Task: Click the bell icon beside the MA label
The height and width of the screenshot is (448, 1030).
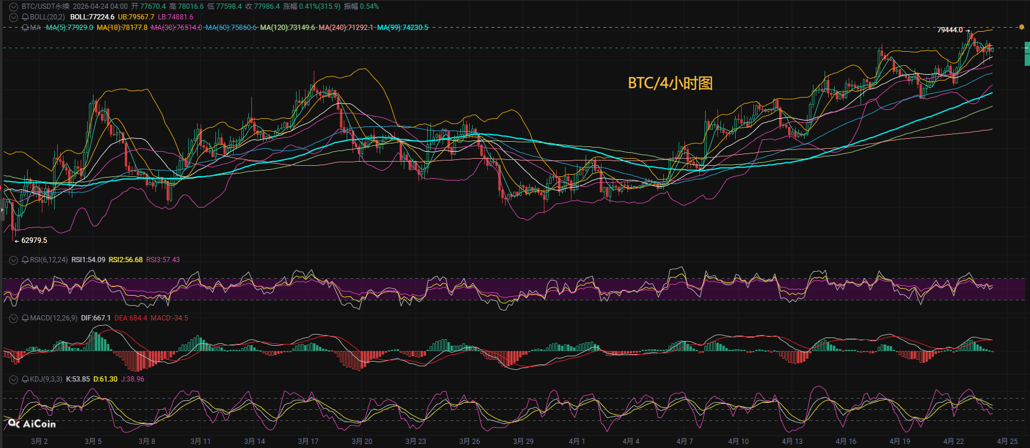Action: pos(25,28)
